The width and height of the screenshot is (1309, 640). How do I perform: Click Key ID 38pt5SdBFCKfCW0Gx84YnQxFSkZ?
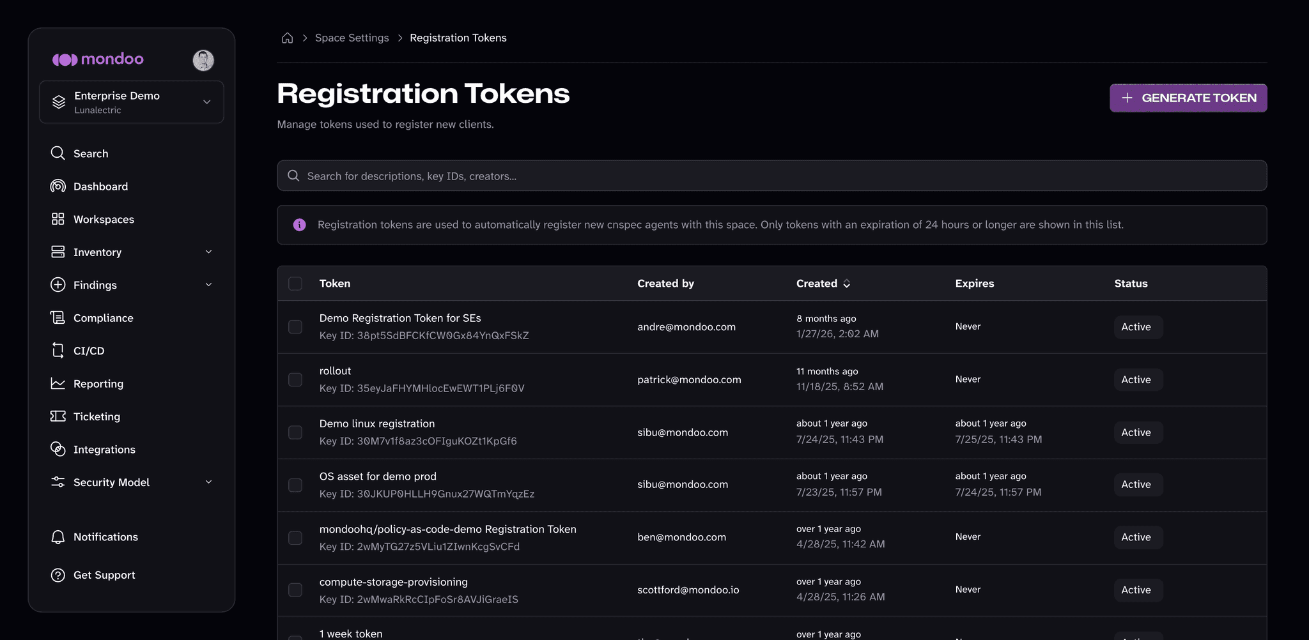point(424,336)
